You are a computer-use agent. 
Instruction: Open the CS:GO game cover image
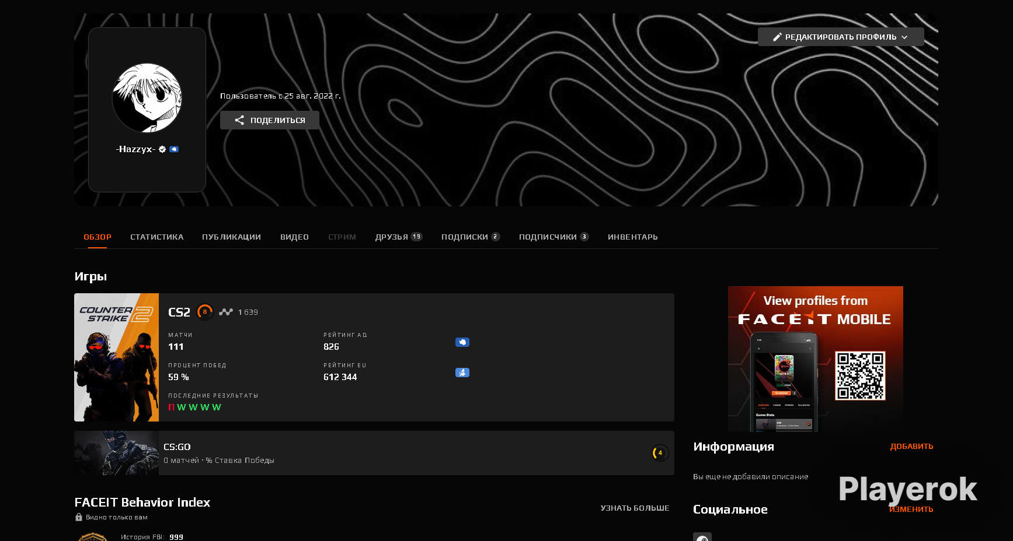point(116,453)
